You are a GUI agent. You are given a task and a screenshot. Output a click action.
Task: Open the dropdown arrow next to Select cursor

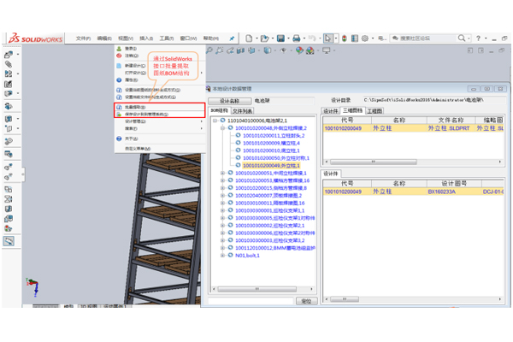click(336, 38)
